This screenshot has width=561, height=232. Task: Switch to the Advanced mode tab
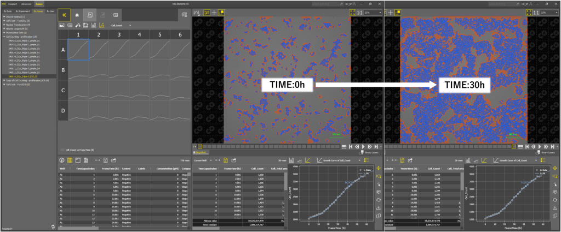26,3
